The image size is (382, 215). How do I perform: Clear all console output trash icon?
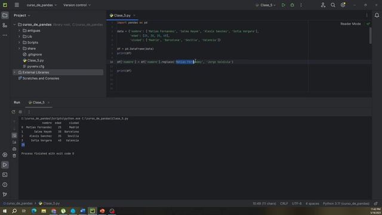click(14, 156)
